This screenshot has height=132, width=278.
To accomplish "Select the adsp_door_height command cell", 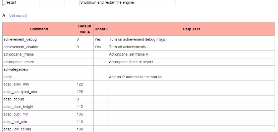I will tap(18, 107).
